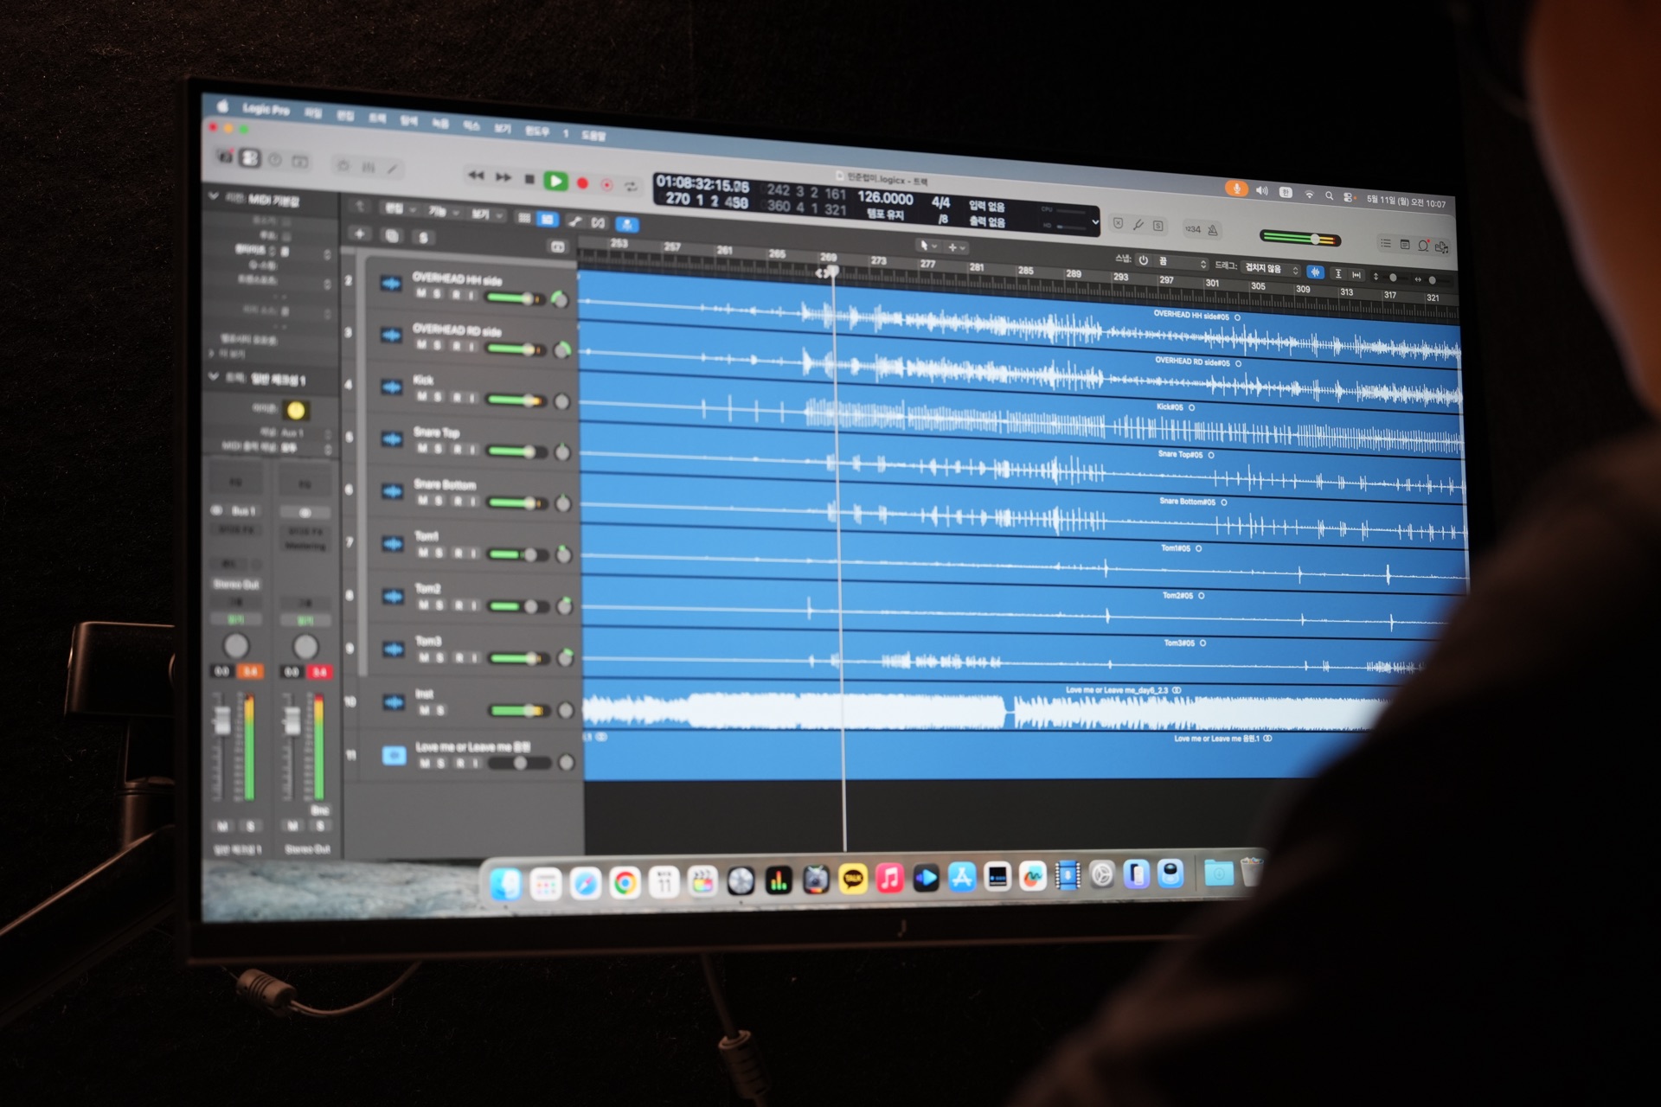This screenshot has height=1107, width=1661.
Task: Click the Duplicate Track icon
Action: (392, 235)
